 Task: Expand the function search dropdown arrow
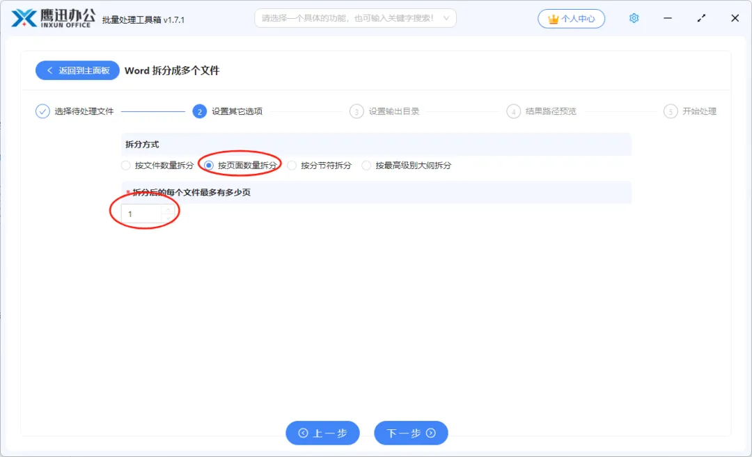pyautogui.click(x=446, y=18)
